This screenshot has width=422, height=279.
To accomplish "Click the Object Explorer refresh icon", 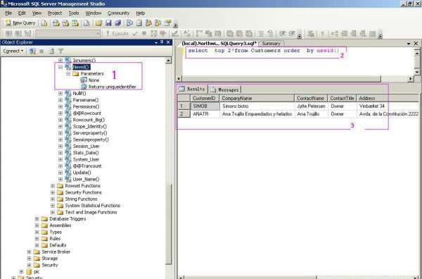I will pos(51,51).
